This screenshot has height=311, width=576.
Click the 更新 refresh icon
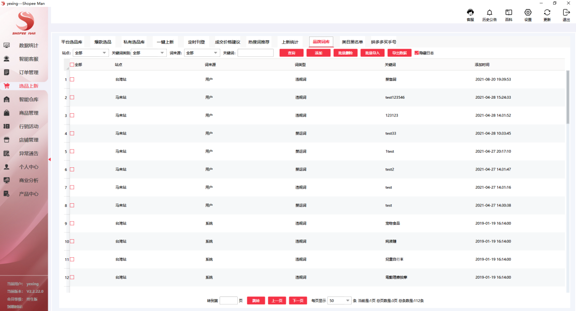pos(547,13)
